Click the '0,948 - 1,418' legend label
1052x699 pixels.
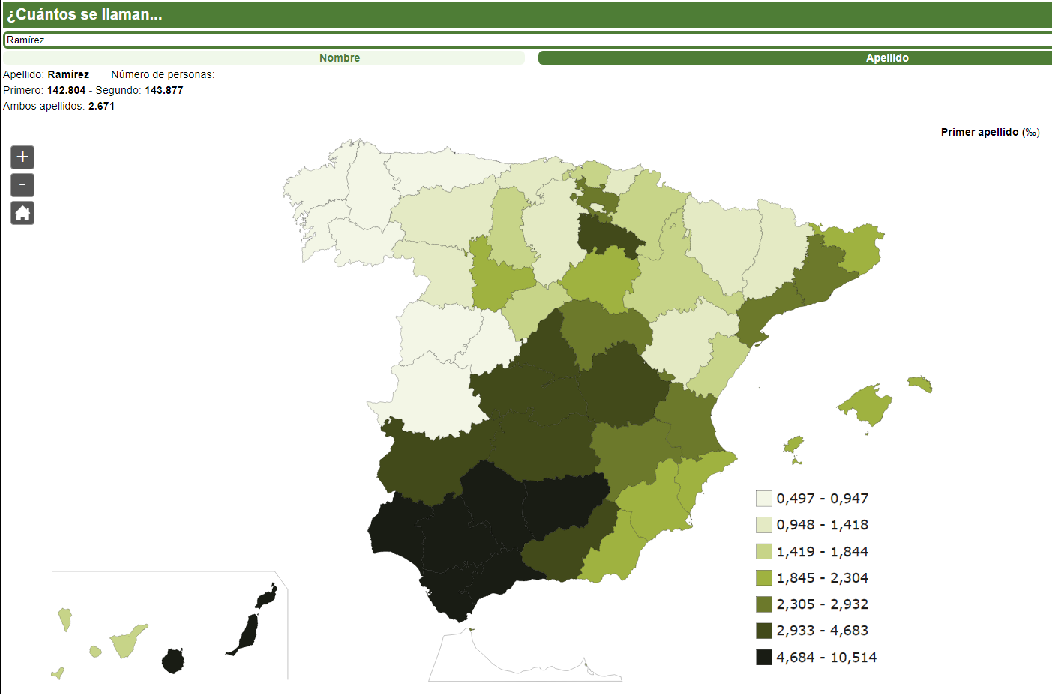(x=823, y=525)
